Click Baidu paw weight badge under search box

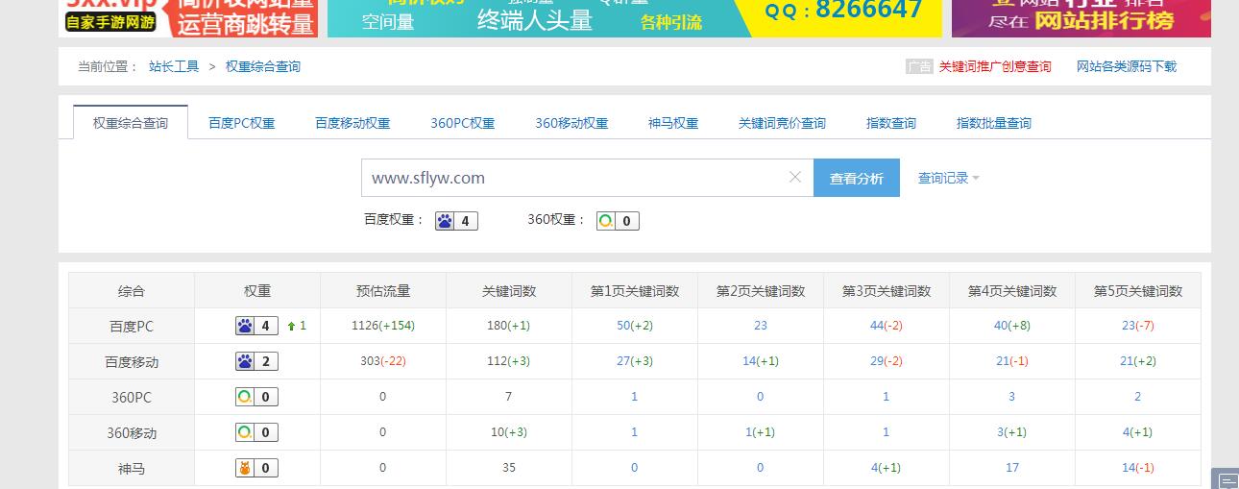pyautogui.click(x=456, y=221)
